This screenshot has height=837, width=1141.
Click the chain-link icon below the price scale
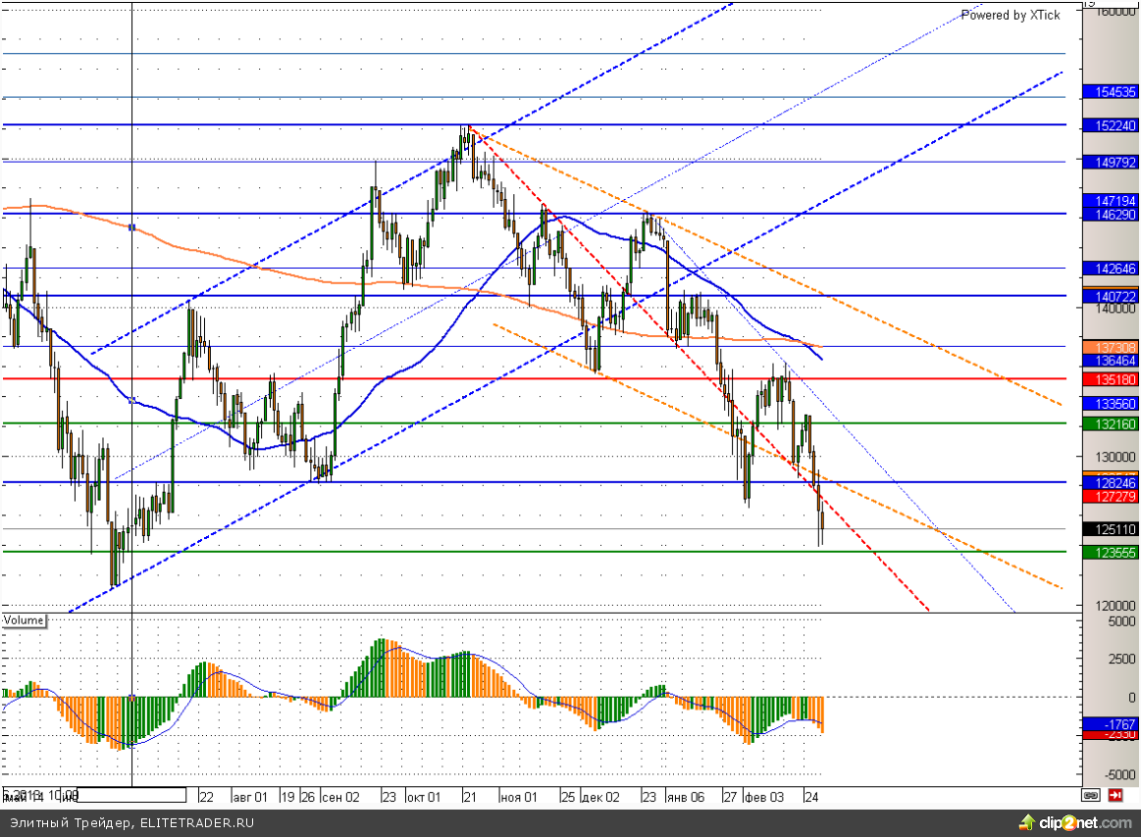[x=1090, y=796]
